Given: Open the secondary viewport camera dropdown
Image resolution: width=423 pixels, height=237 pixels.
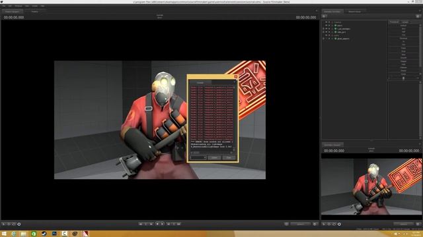Looking at the screenshot, I should click(x=404, y=224).
